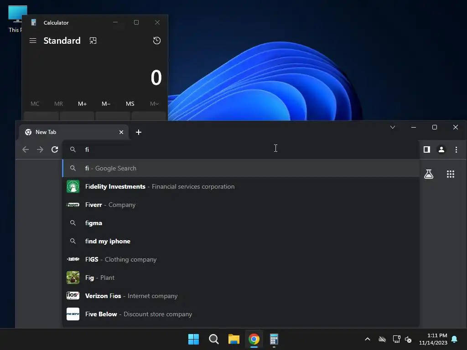Open a new Chrome tab with plus

click(139, 132)
